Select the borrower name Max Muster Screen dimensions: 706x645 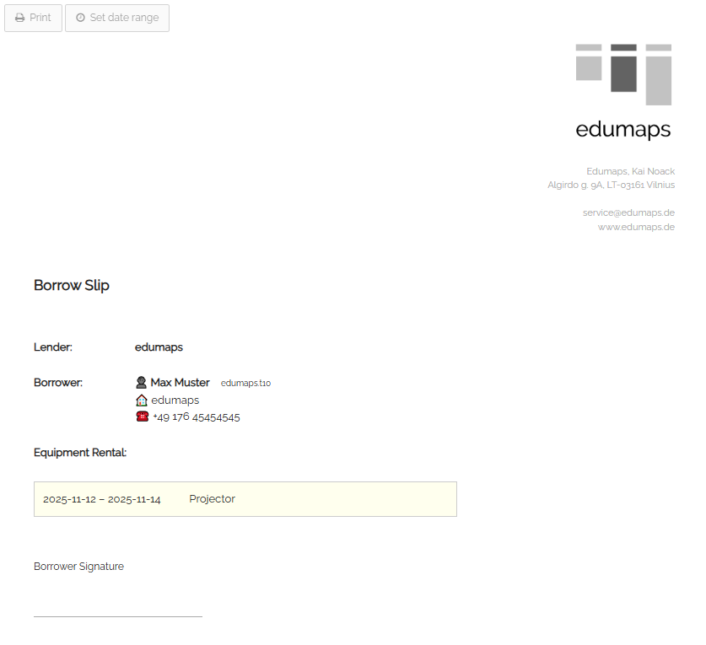pos(180,383)
